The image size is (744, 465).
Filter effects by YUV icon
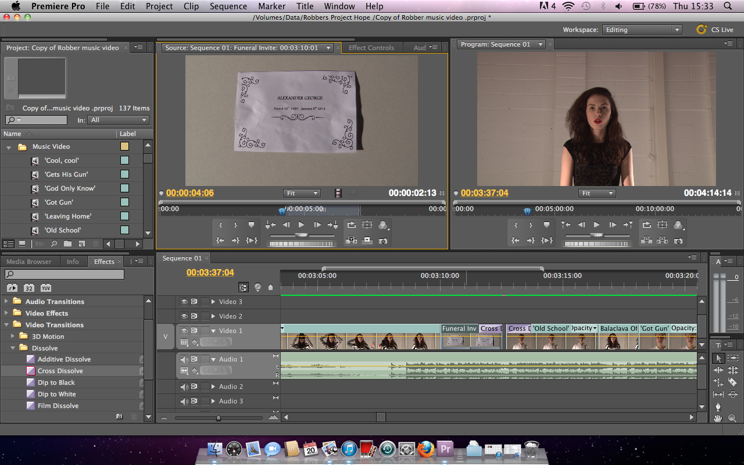click(46, 288)
